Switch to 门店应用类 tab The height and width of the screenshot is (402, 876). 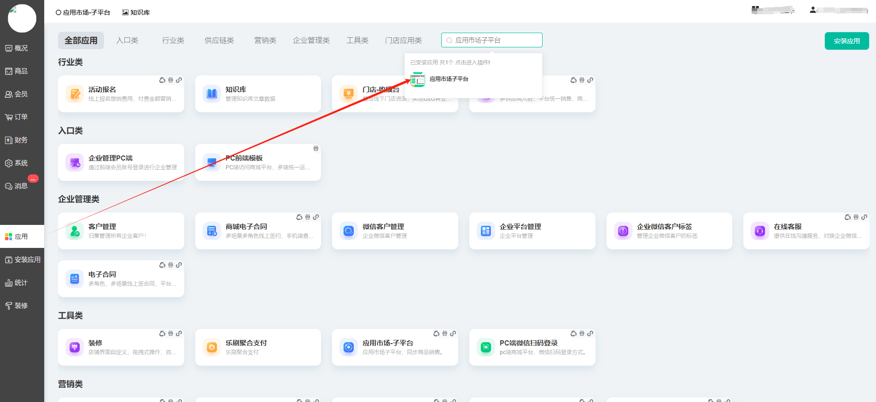[403, 40]
